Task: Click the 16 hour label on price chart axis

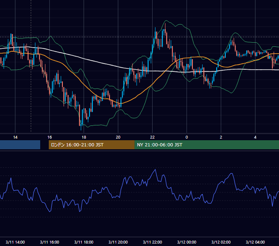Action: [x=50, y=137]
